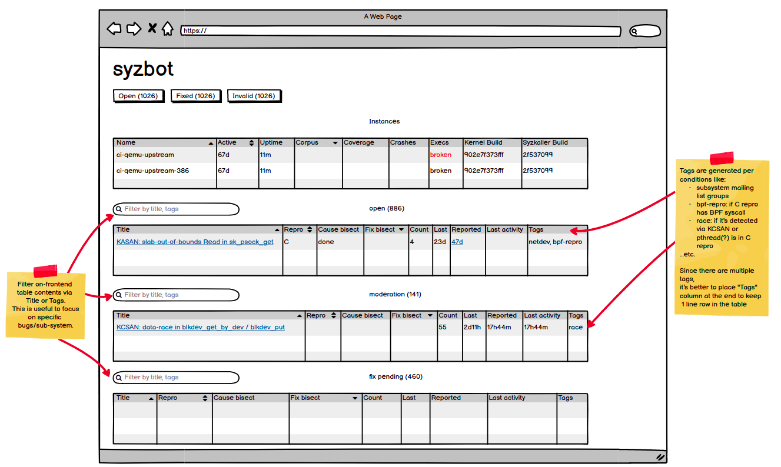Click the Kernel Build column header

[x=483, y=142]
